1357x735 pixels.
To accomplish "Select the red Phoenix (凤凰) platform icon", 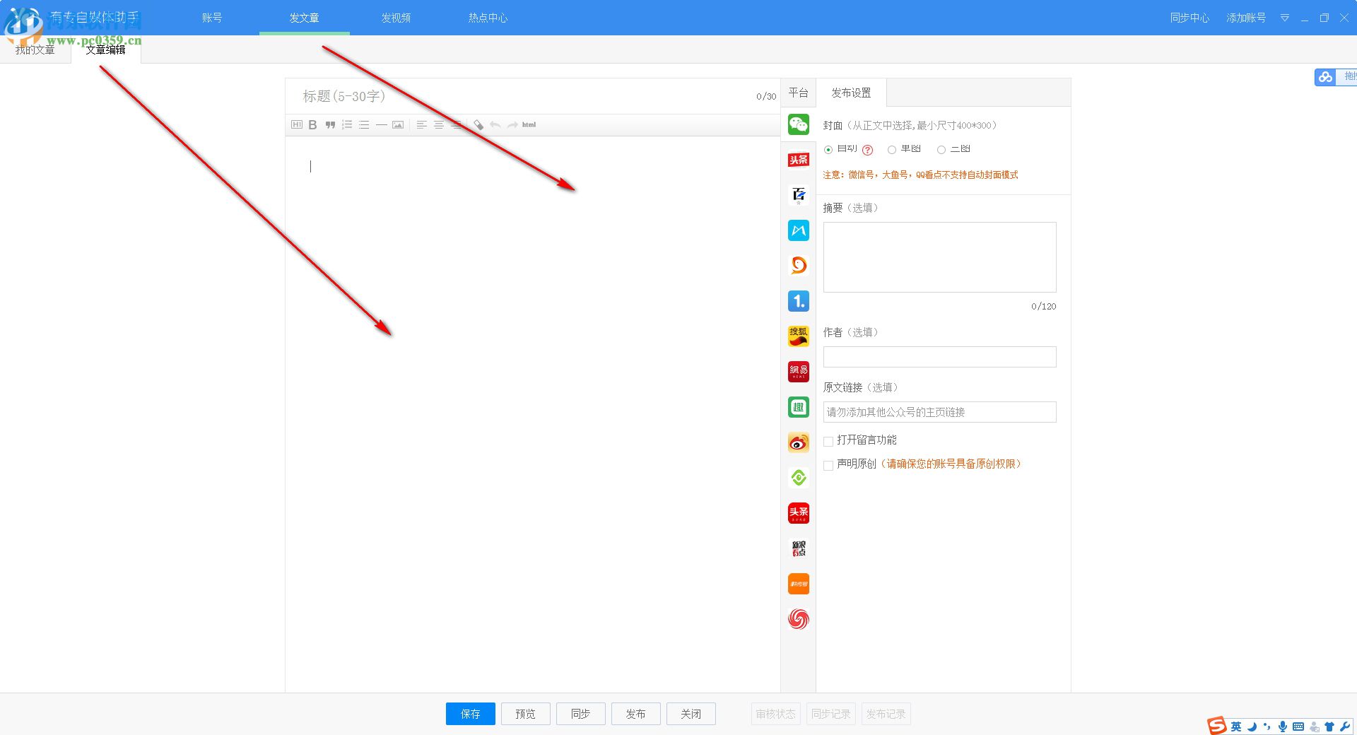I will pyautogui.click(x=799, y=619).
